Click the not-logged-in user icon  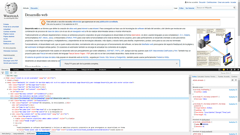pyautogui.click(x=186, y=2)
